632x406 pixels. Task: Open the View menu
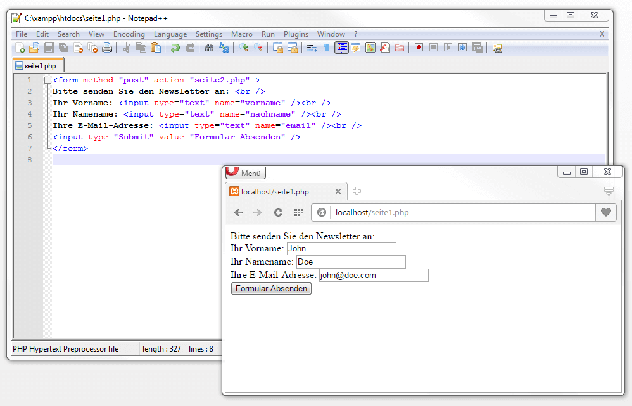tap(96, 34)
